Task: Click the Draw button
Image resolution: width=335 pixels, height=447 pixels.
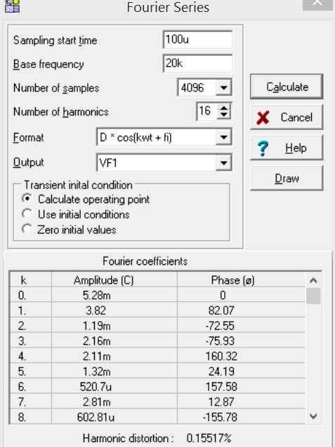Action: 287,179
